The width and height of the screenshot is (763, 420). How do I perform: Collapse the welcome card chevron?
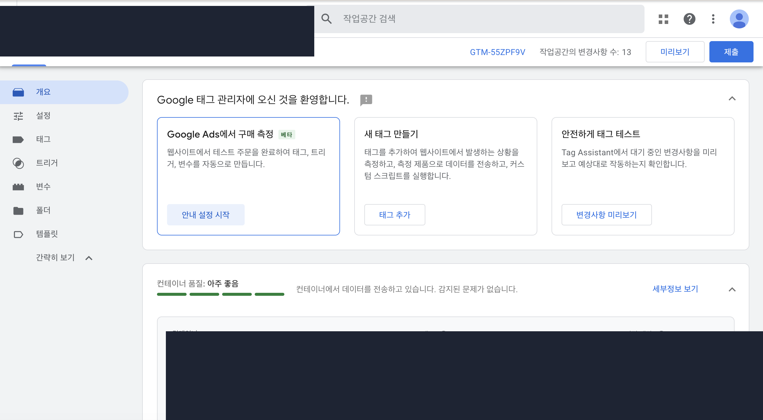tap(732, 98)
